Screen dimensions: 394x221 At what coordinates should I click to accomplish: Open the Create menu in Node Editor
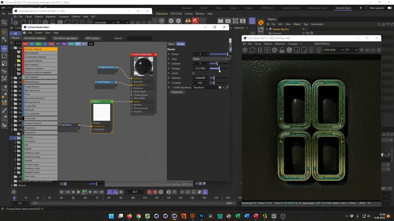(x=39, y=33)
